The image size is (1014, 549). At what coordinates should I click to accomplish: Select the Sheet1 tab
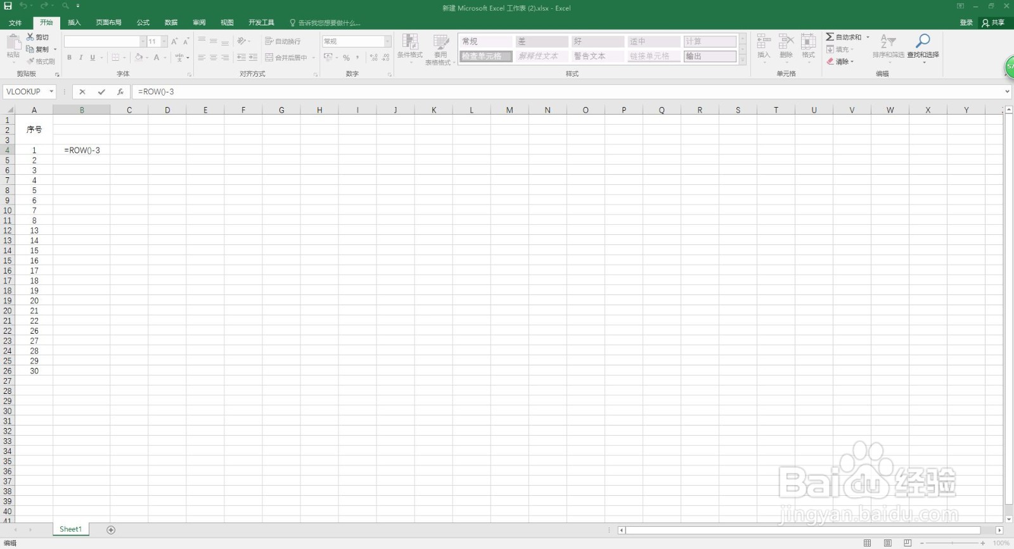[x=71, y=529]
